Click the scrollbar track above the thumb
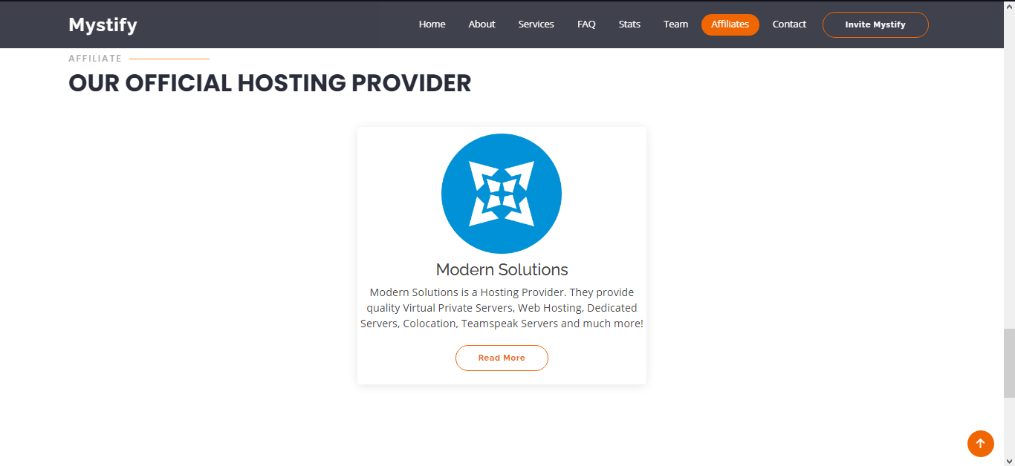The image size is (1015, 466). point(1009,186)
